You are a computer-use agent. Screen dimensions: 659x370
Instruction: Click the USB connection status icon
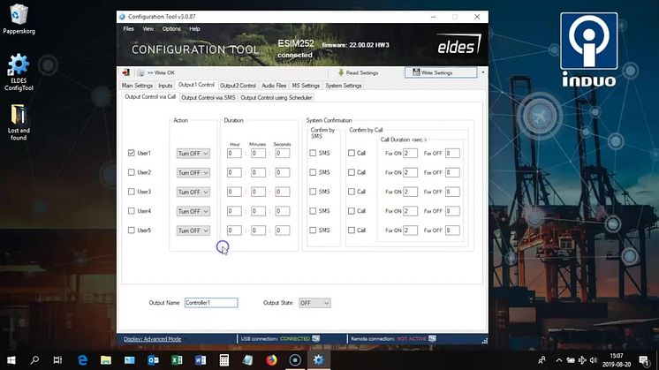[x=316, y=338]
